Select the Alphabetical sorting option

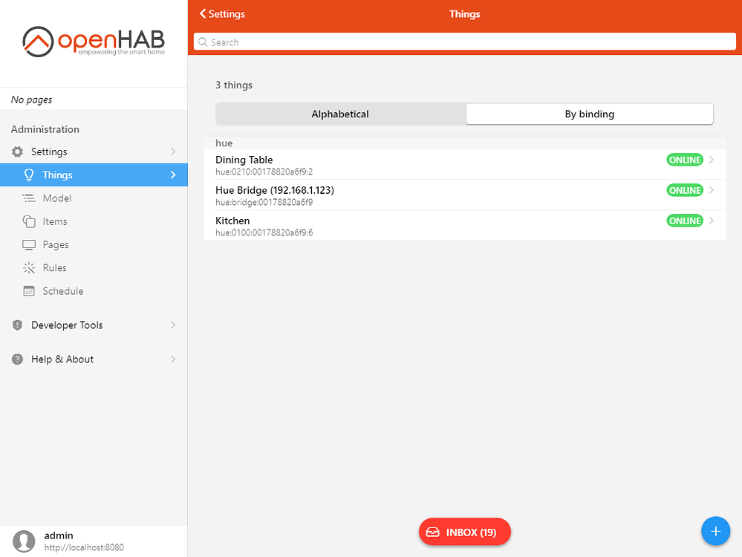(x=339, y=114)
